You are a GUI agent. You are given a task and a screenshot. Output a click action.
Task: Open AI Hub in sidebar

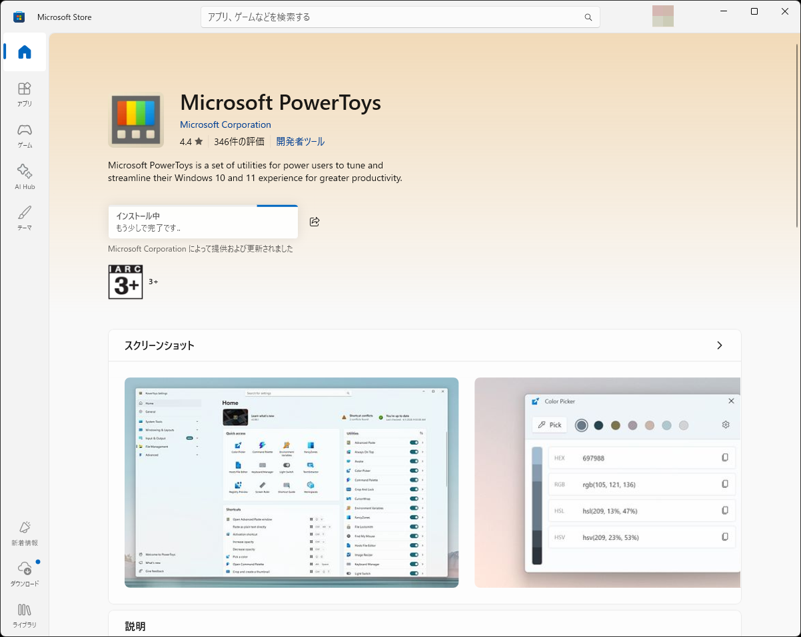click(25, 176)
